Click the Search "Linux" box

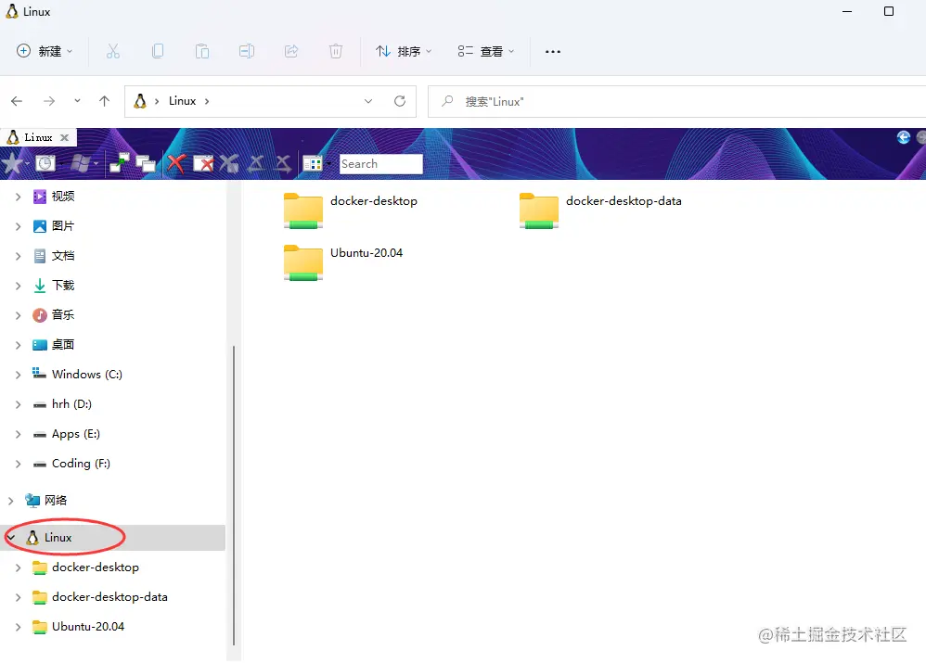click(676, 102)
